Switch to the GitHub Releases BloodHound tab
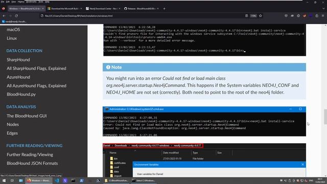The height and width of the screenshot is (184, 327). click(x=141, y=9)
